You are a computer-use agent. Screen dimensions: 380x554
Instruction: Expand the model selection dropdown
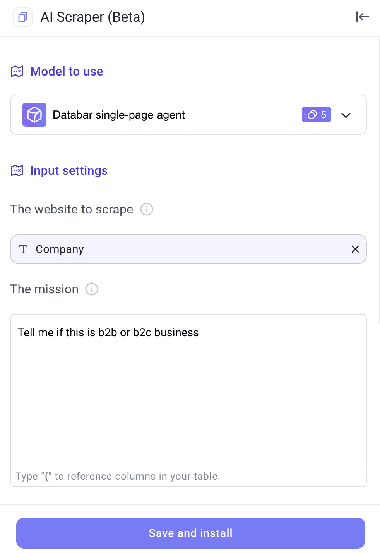point(346,115)
